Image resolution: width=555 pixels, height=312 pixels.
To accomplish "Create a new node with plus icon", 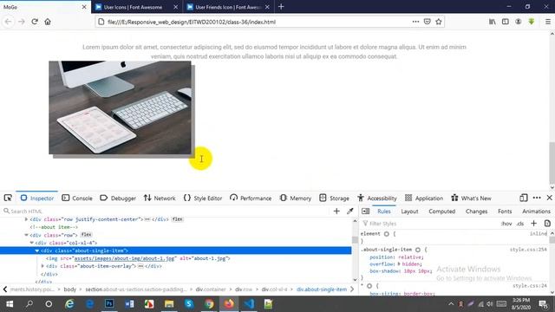I will click(x=336, y=211).
